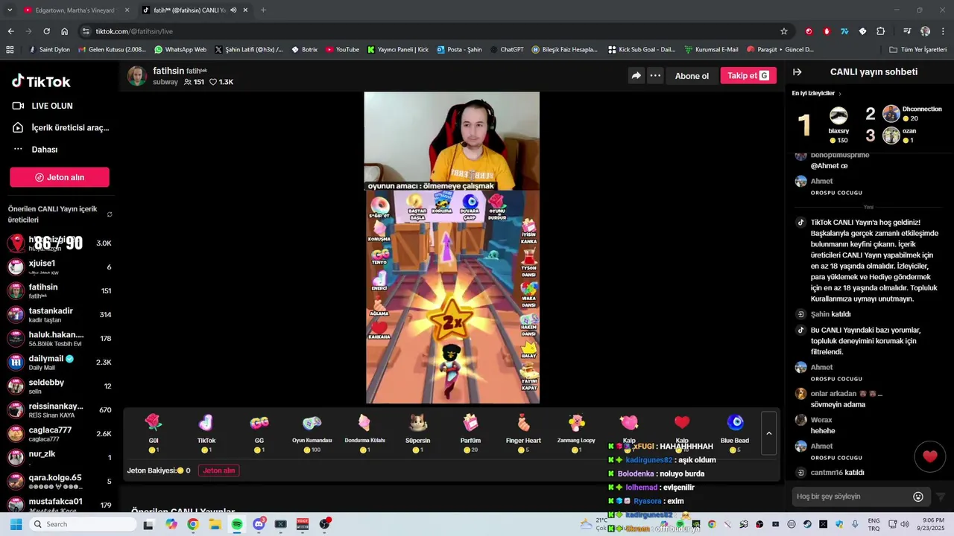The image size is (954, 536).
Task: Click the address bar URL
Action: point(134,31)
